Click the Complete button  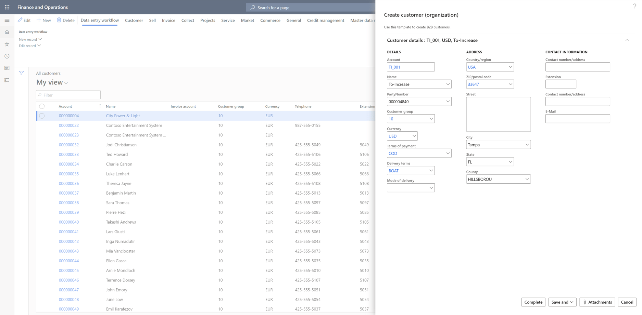coord(533,302)
